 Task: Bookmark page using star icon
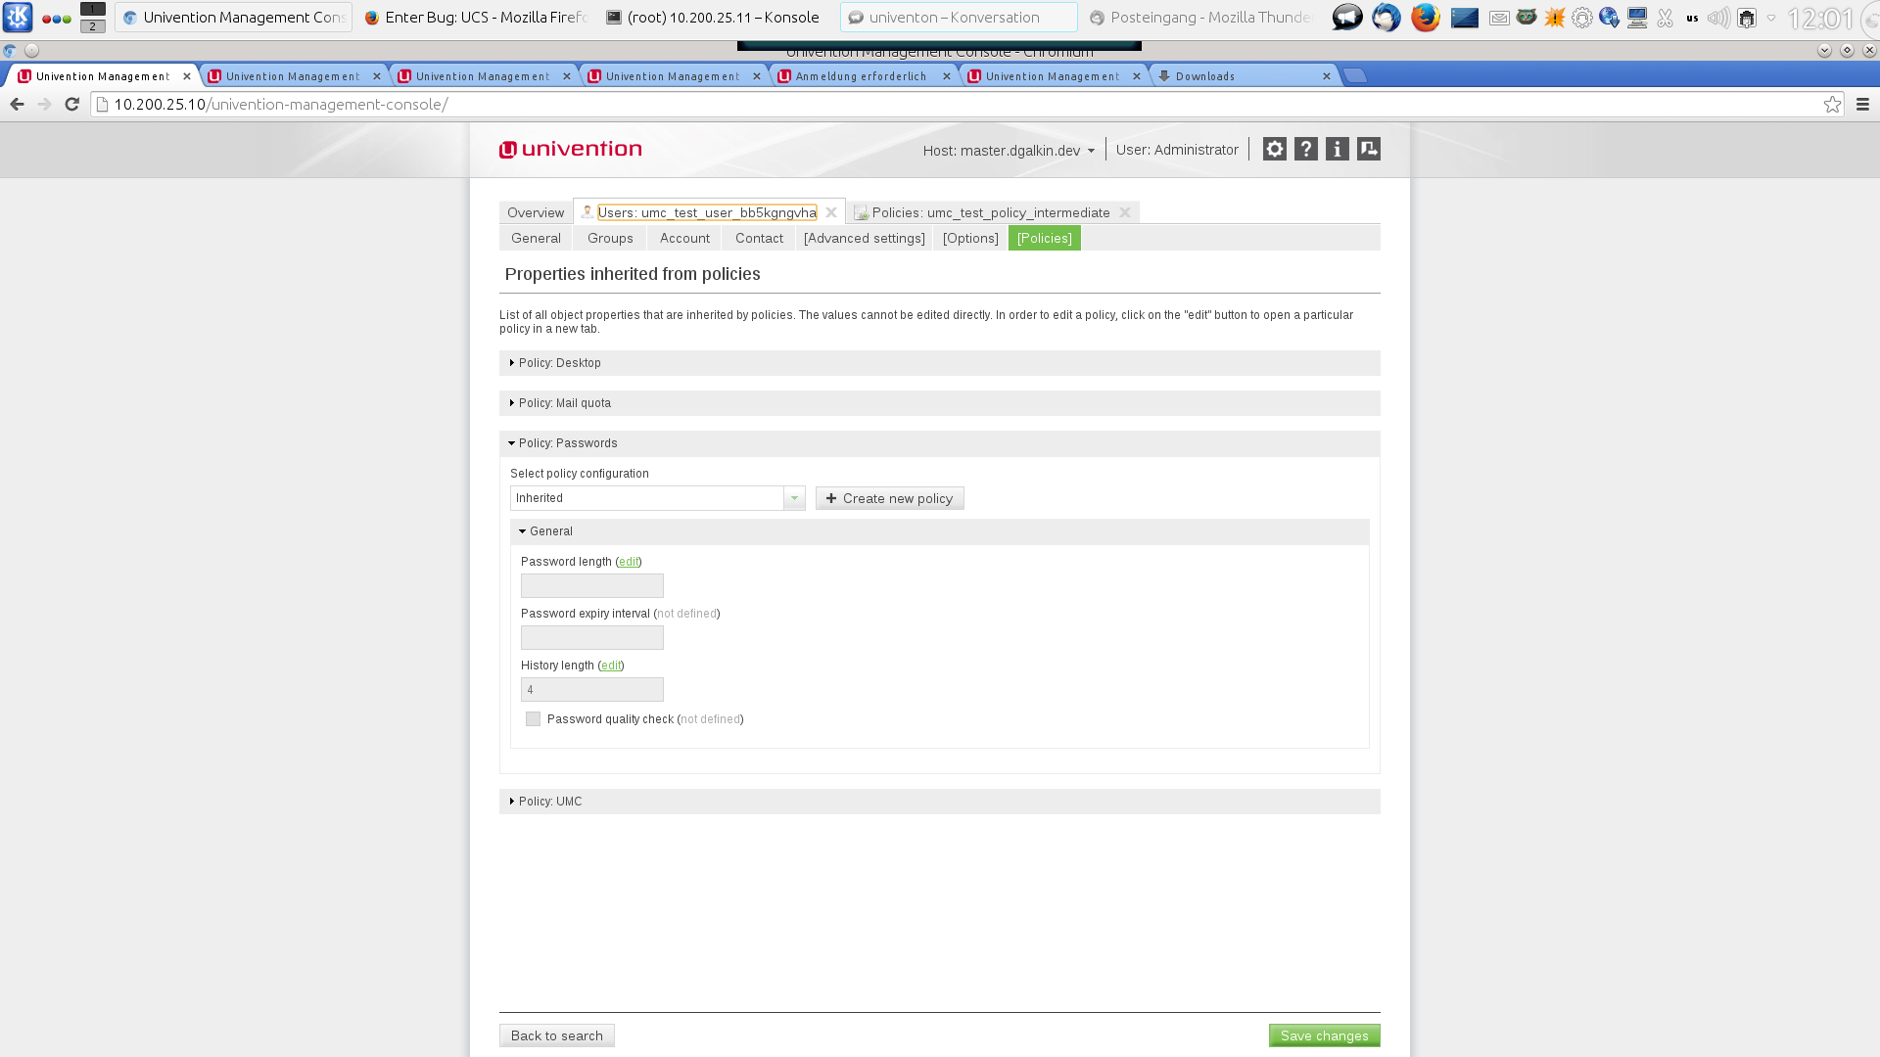point(1832,104)
